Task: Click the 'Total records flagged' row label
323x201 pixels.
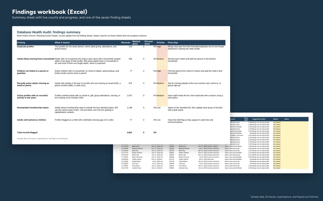Action: pos(27,133)
